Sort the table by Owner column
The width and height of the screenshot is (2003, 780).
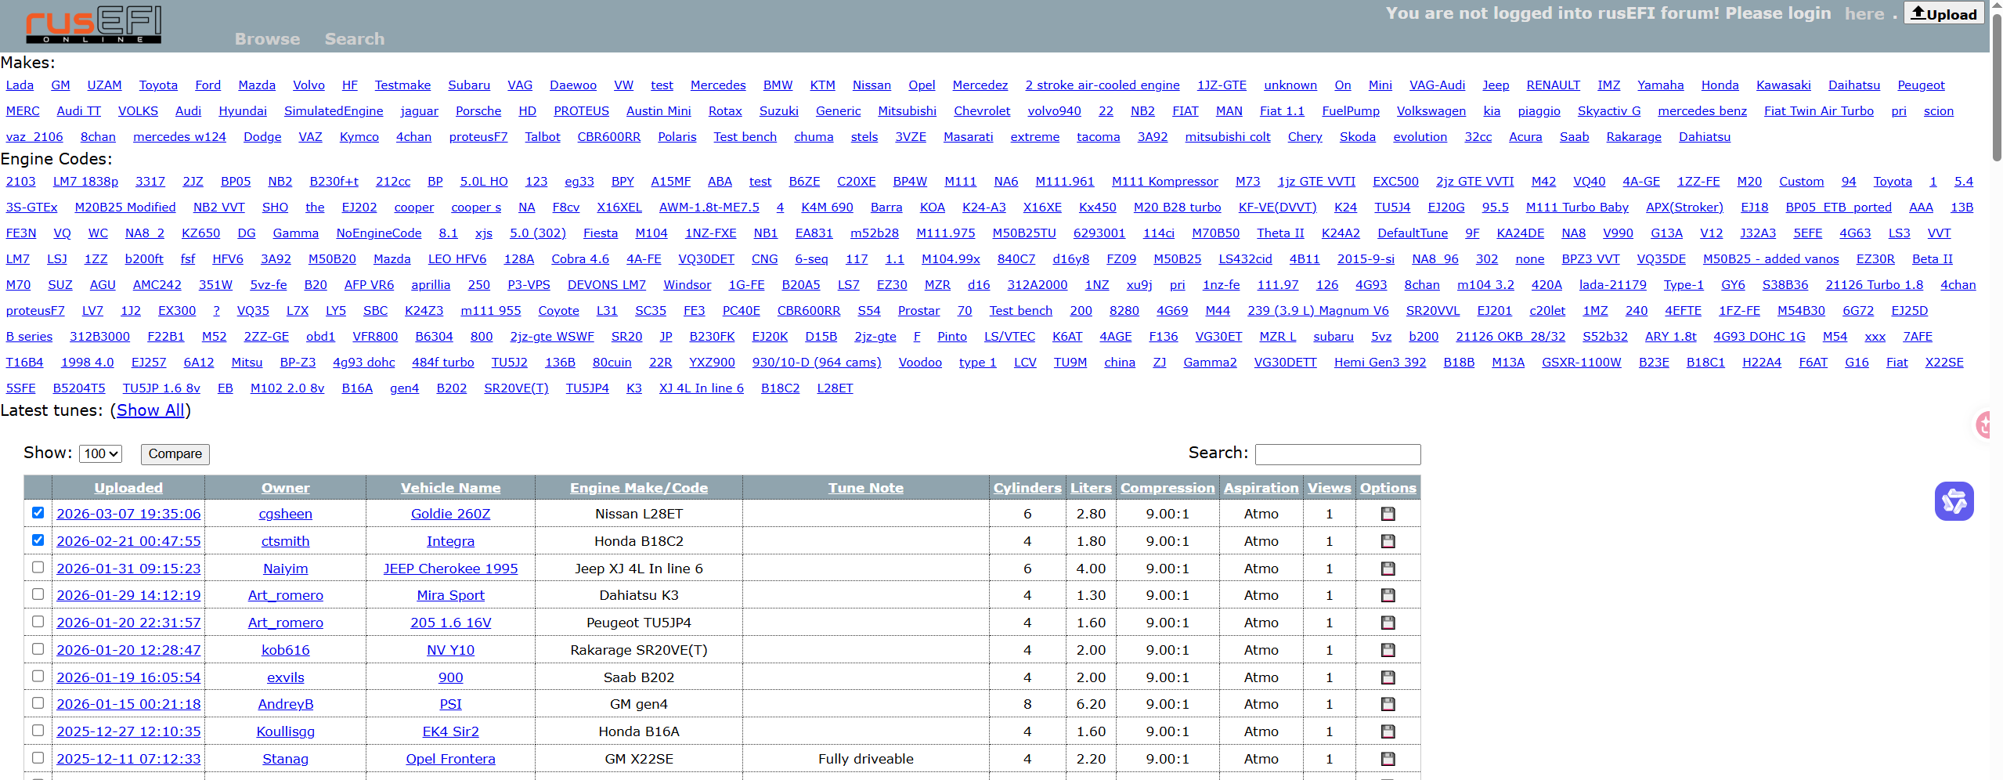[x=286, y=488]
